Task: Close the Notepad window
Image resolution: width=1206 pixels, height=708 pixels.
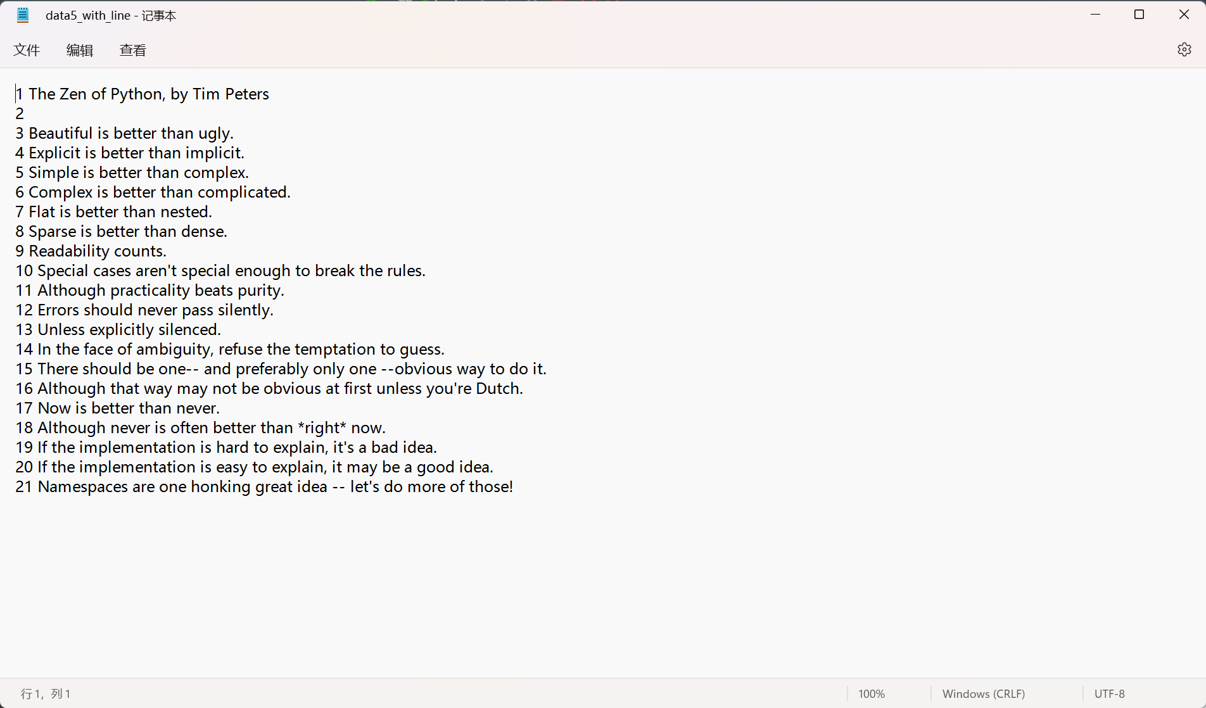Action: [x=1183, y=15]
